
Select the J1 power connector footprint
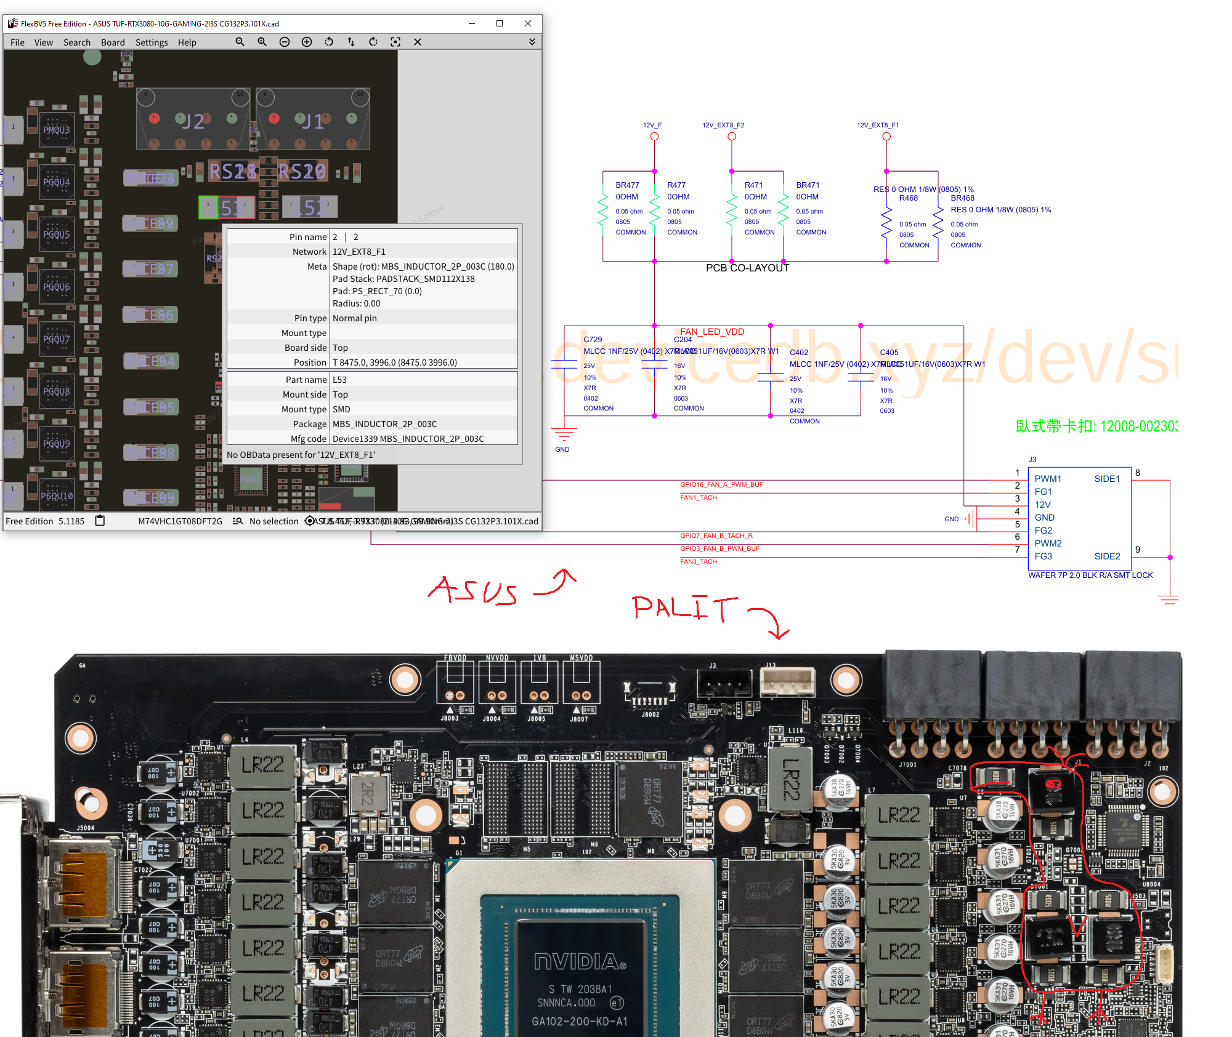[x=312, y=119]
